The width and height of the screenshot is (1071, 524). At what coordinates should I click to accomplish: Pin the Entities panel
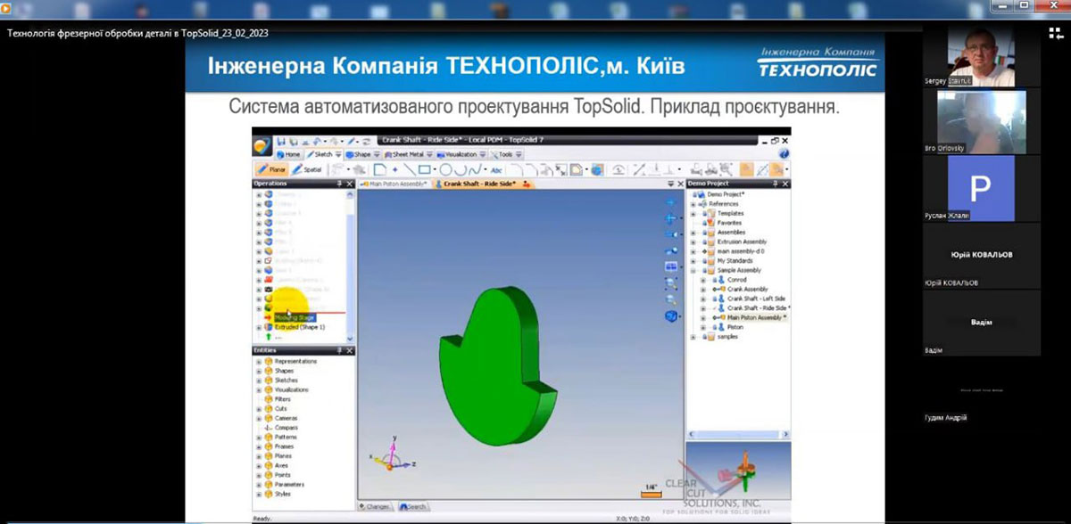tap(338, 351)
